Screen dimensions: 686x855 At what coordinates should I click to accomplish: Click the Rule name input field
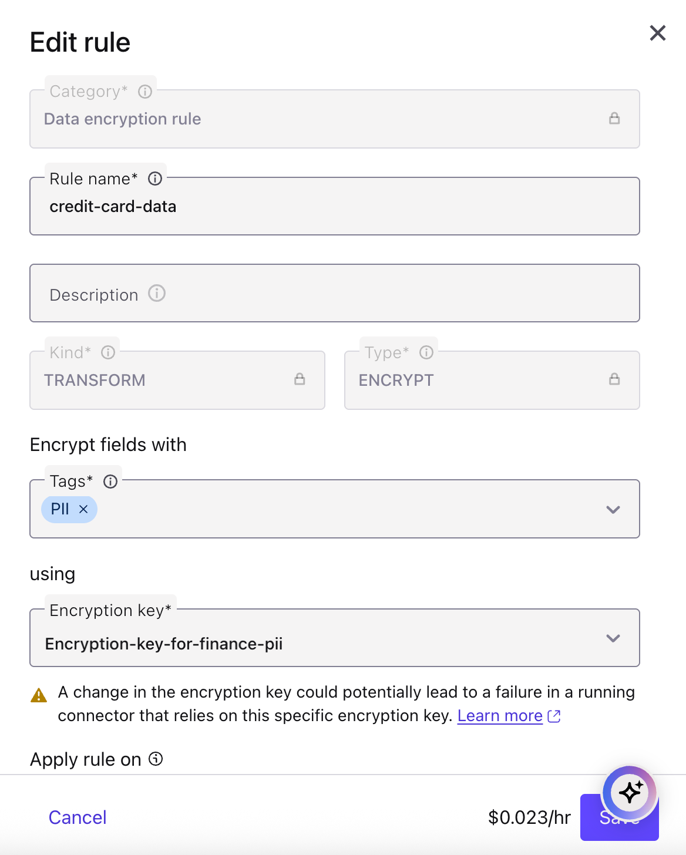pyautogui.click(x=335, y=207)
